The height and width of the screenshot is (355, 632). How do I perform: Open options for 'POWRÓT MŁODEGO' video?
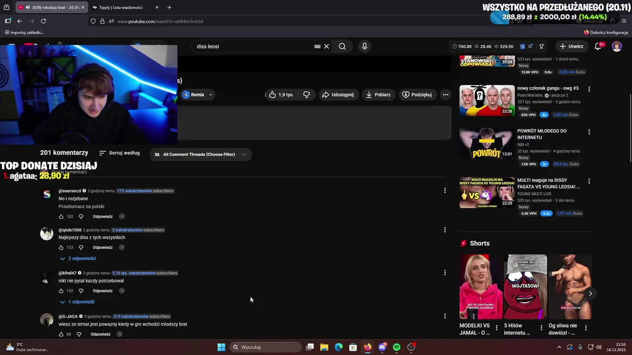[x=589, y=132]
